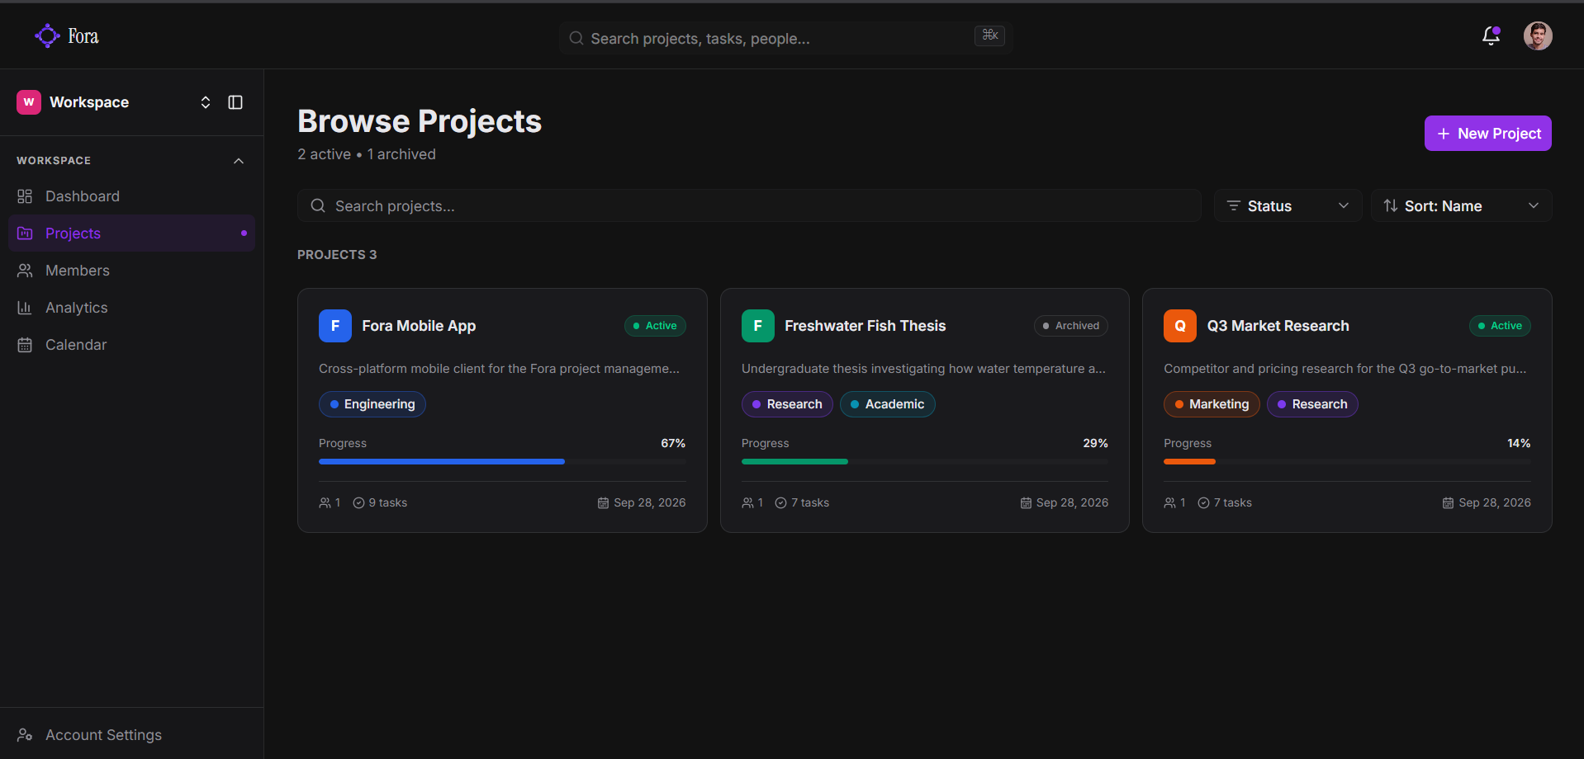Click Fora Mobile App Active badge
This screenshot has width=1584, height=759.
click(x=655, y=326)
